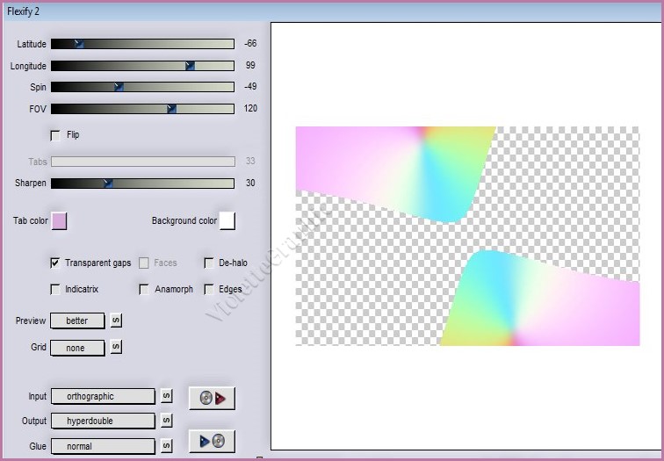Click the small S button beside Glue
664x461 pixels.
[167, 446]
